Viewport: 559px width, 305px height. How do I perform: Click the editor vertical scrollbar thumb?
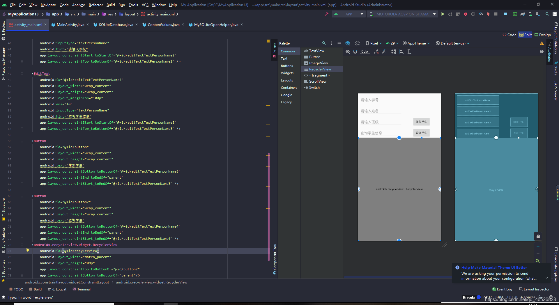click(268, 207)
